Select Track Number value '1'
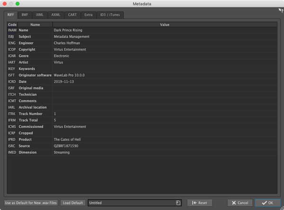 tap(55, 114)
